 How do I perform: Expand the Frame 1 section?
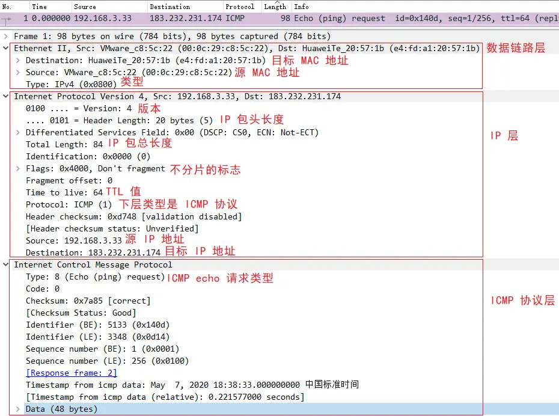[6, 36]
